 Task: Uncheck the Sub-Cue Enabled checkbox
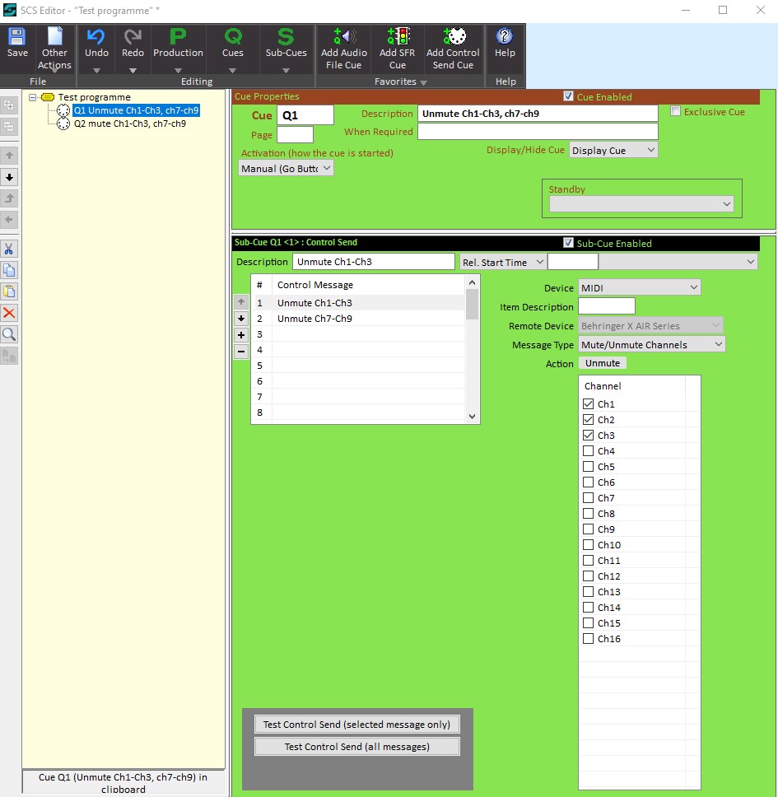pos(568,243)
